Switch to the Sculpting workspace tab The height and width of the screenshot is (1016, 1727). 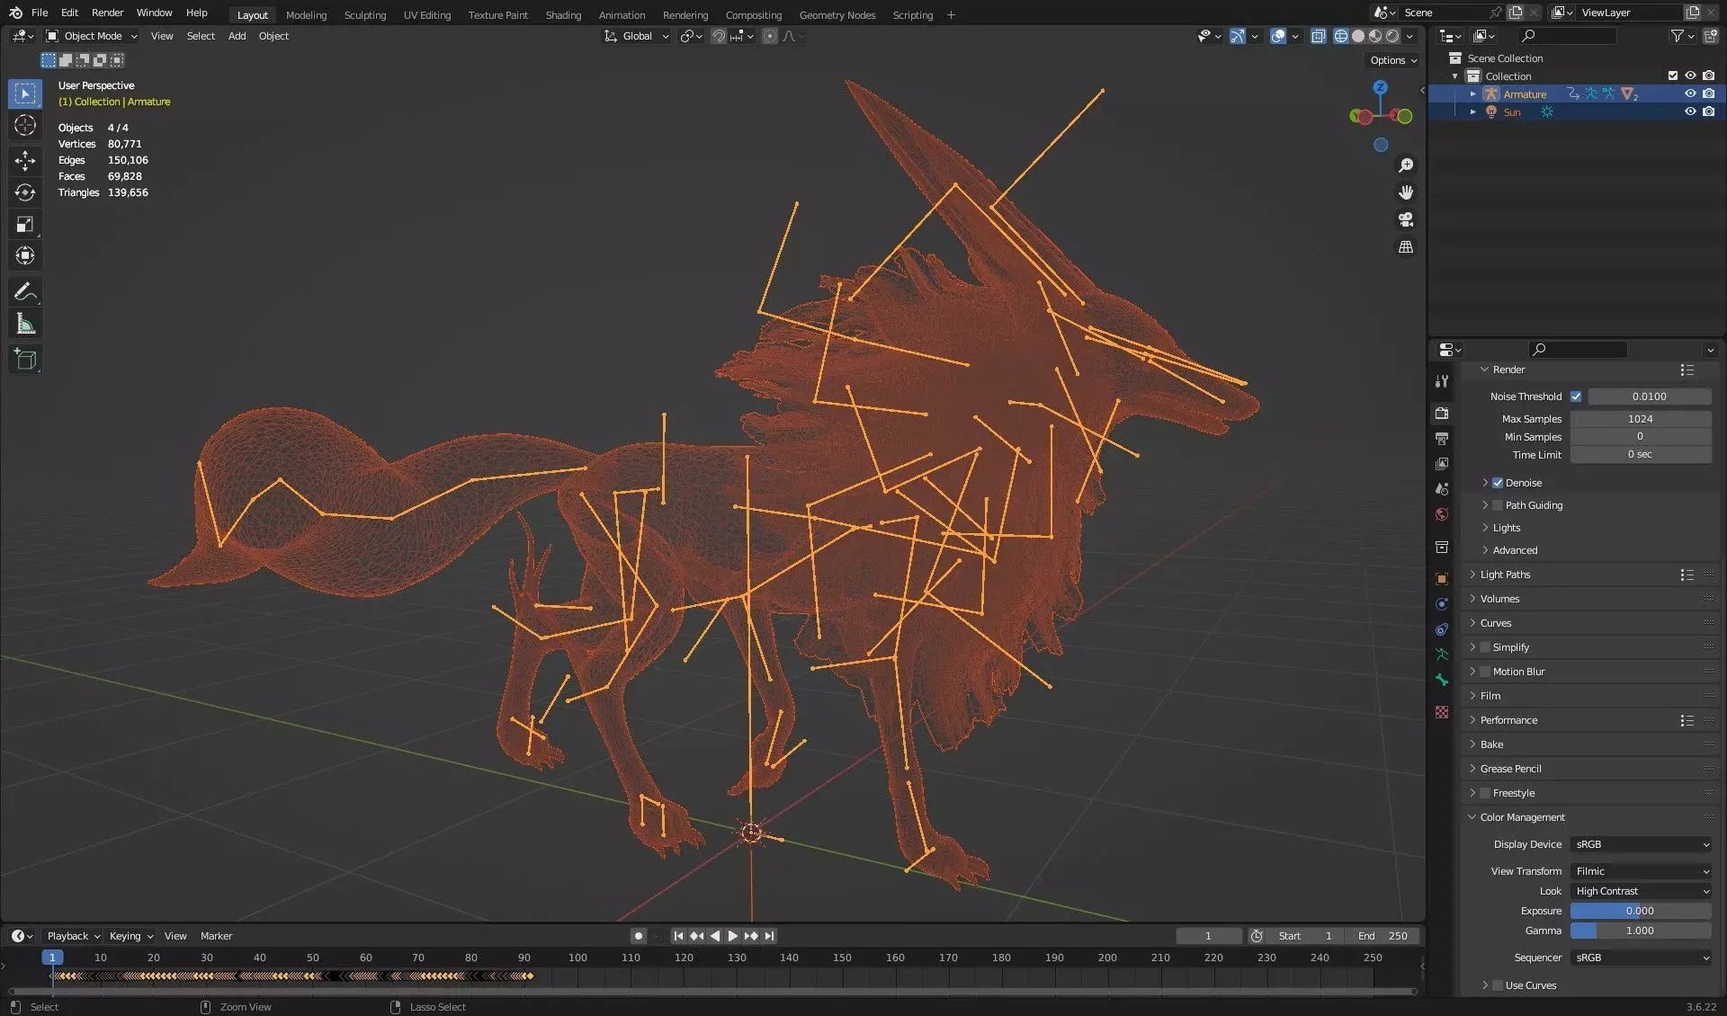pyautogui.click(x=365, y=15)
